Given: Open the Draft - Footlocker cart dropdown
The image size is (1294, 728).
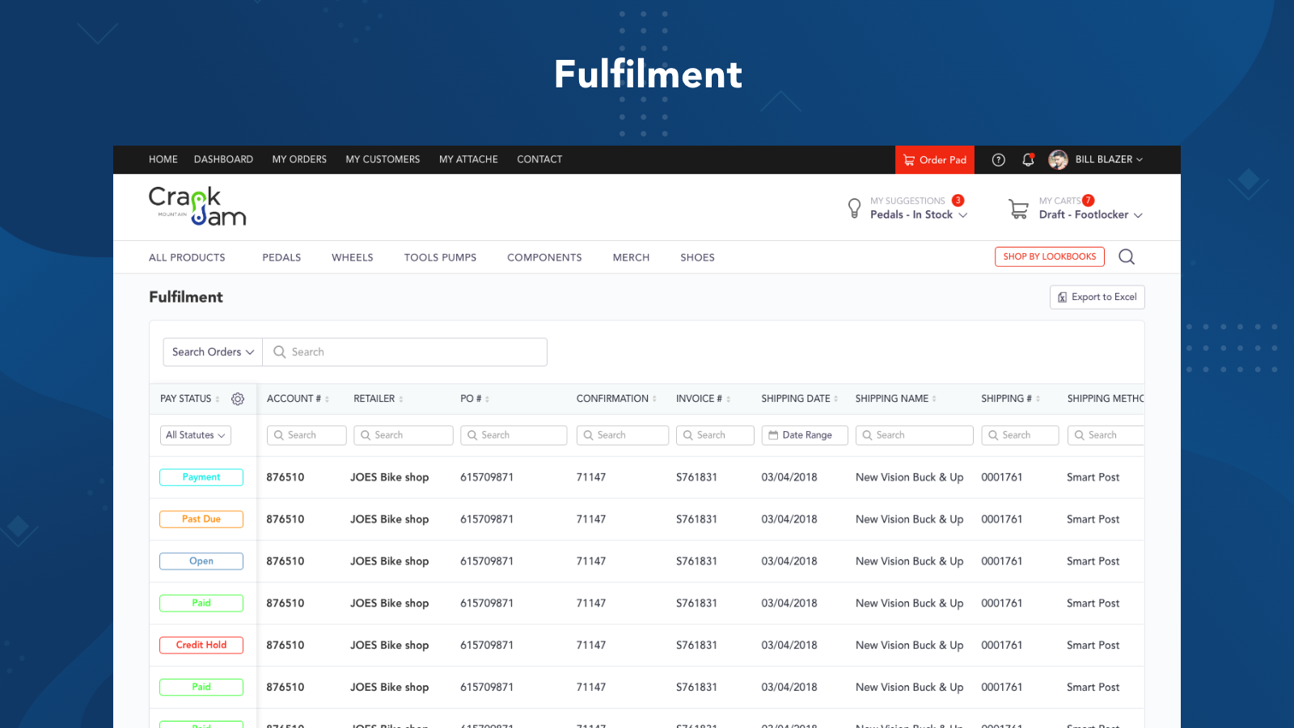Looking at the screenshot, I should click(x=1090, y=214).
